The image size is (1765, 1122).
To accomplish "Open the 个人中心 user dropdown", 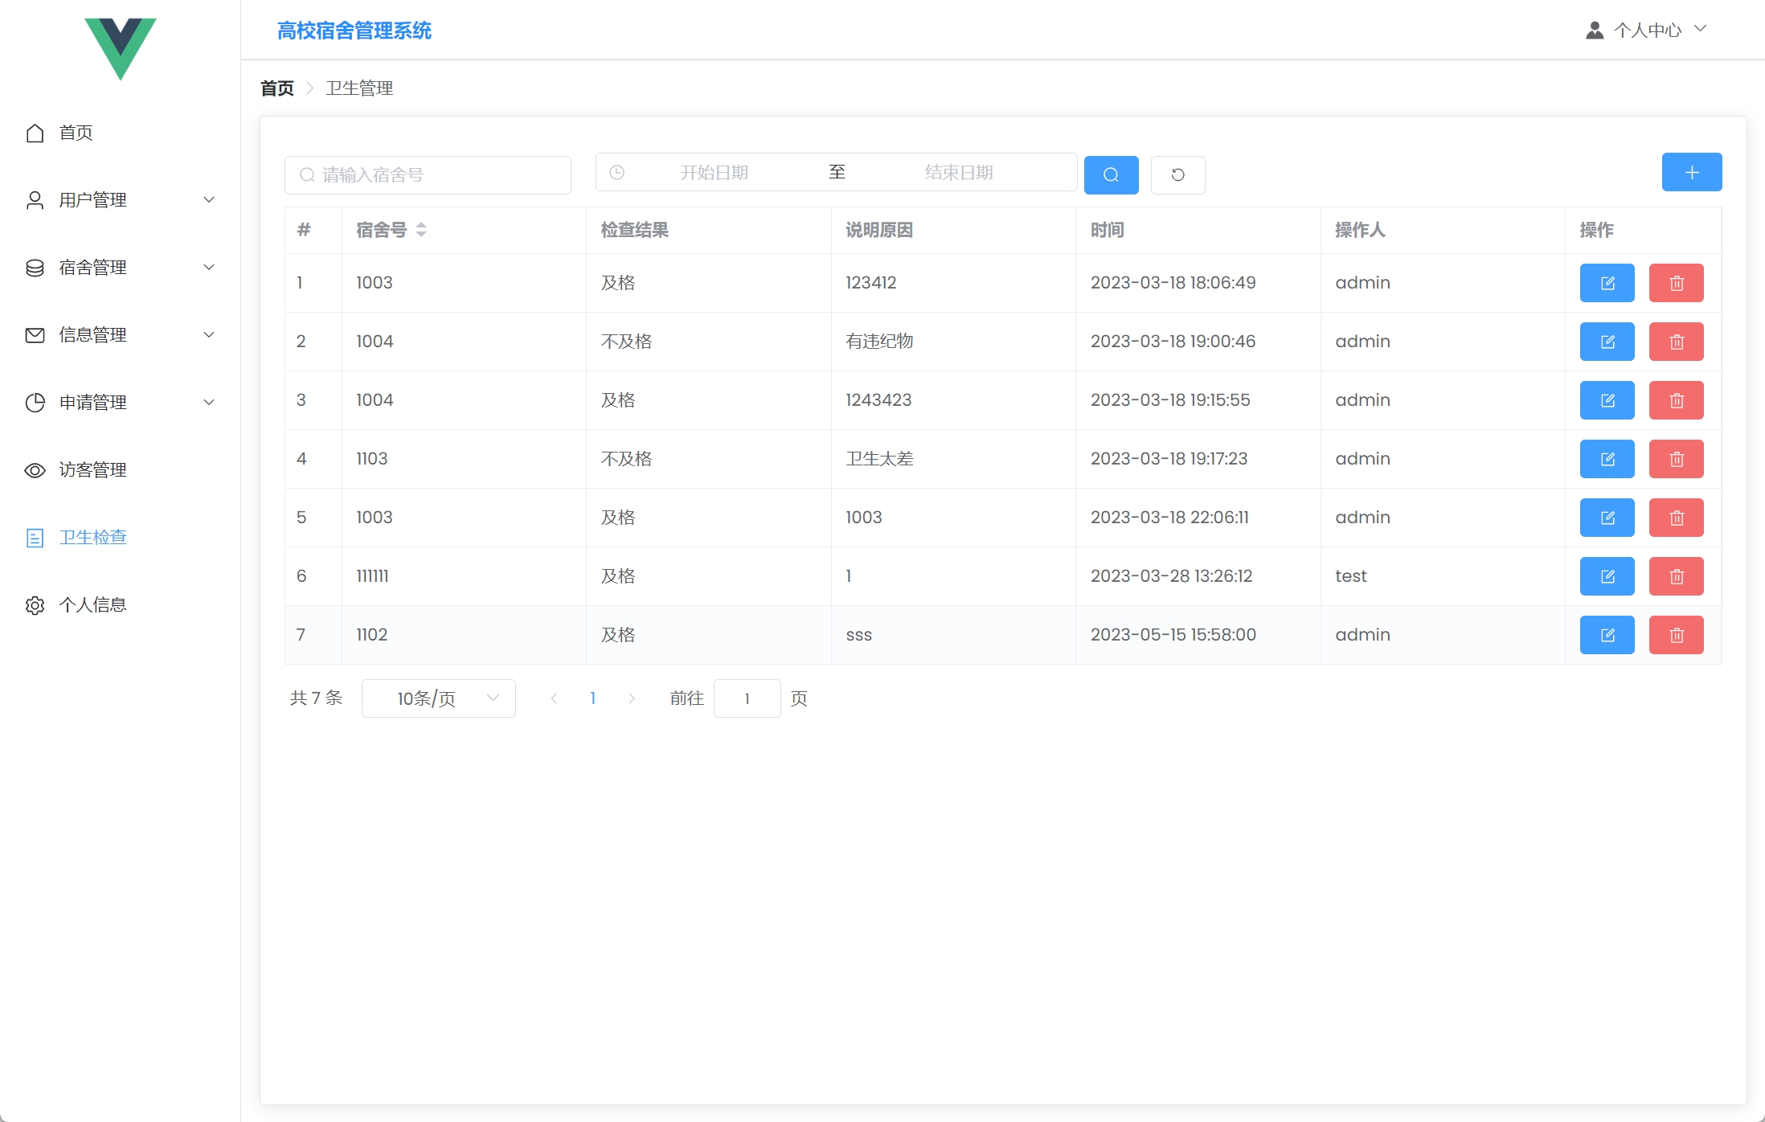I will tap(1646, 30).
